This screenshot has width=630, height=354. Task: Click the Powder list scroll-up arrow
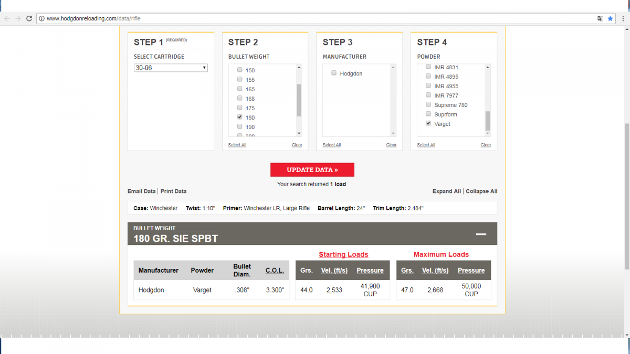(488, 67)
